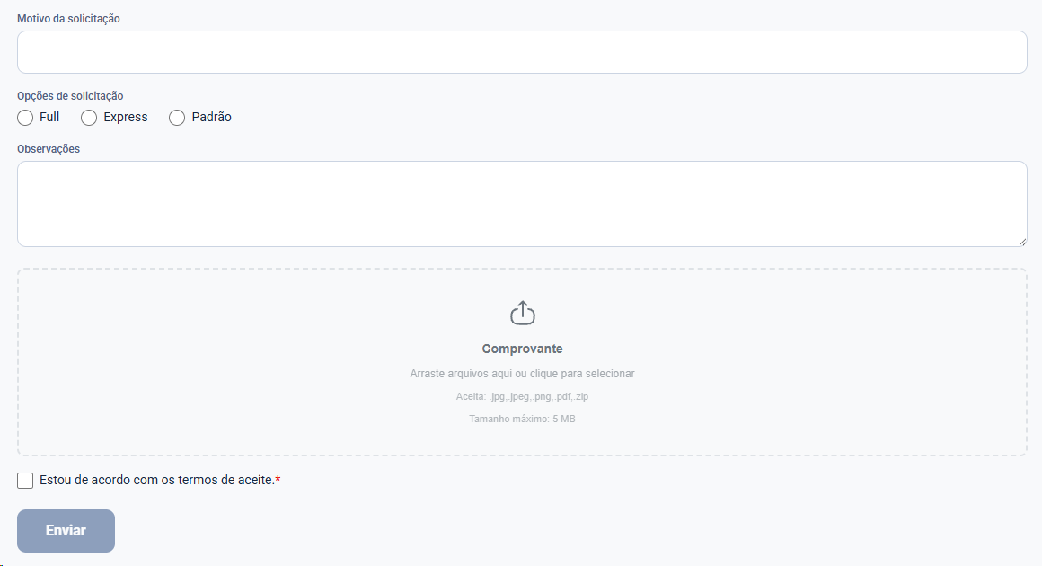Click the Comprovante upload label
1042x566 pixels.
tap(522, 349)
